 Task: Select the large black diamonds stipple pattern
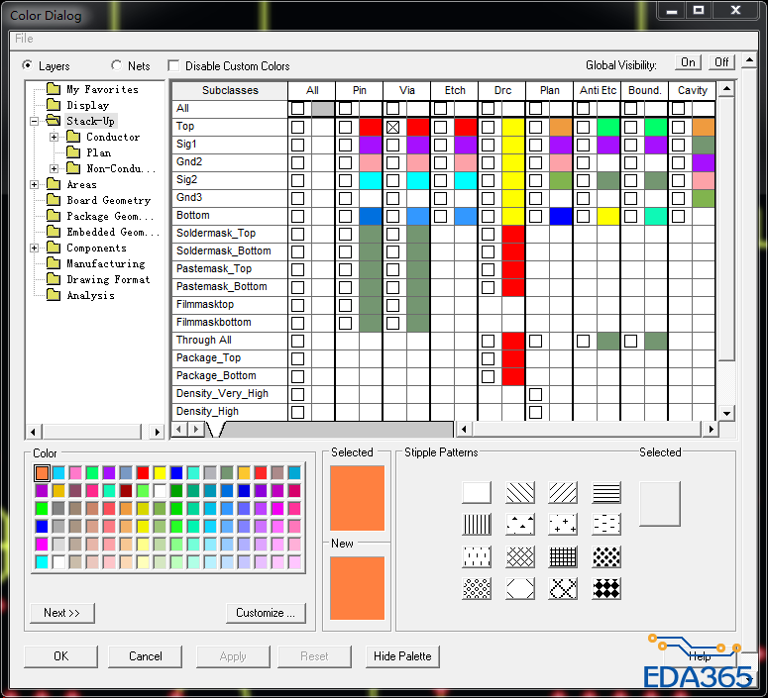606,589
